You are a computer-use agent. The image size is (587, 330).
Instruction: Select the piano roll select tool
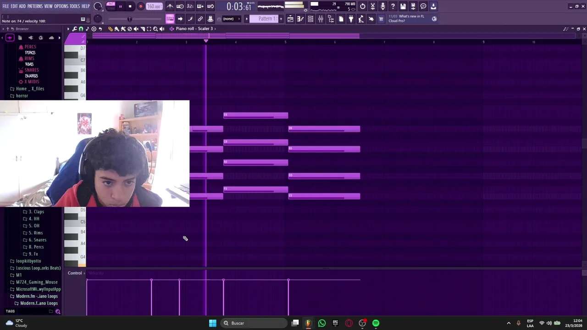(x=149, y=29)
